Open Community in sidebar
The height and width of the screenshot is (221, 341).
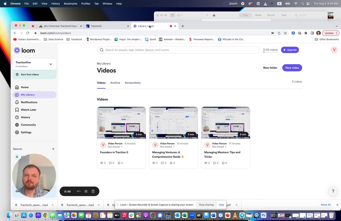tap(28, 125)
